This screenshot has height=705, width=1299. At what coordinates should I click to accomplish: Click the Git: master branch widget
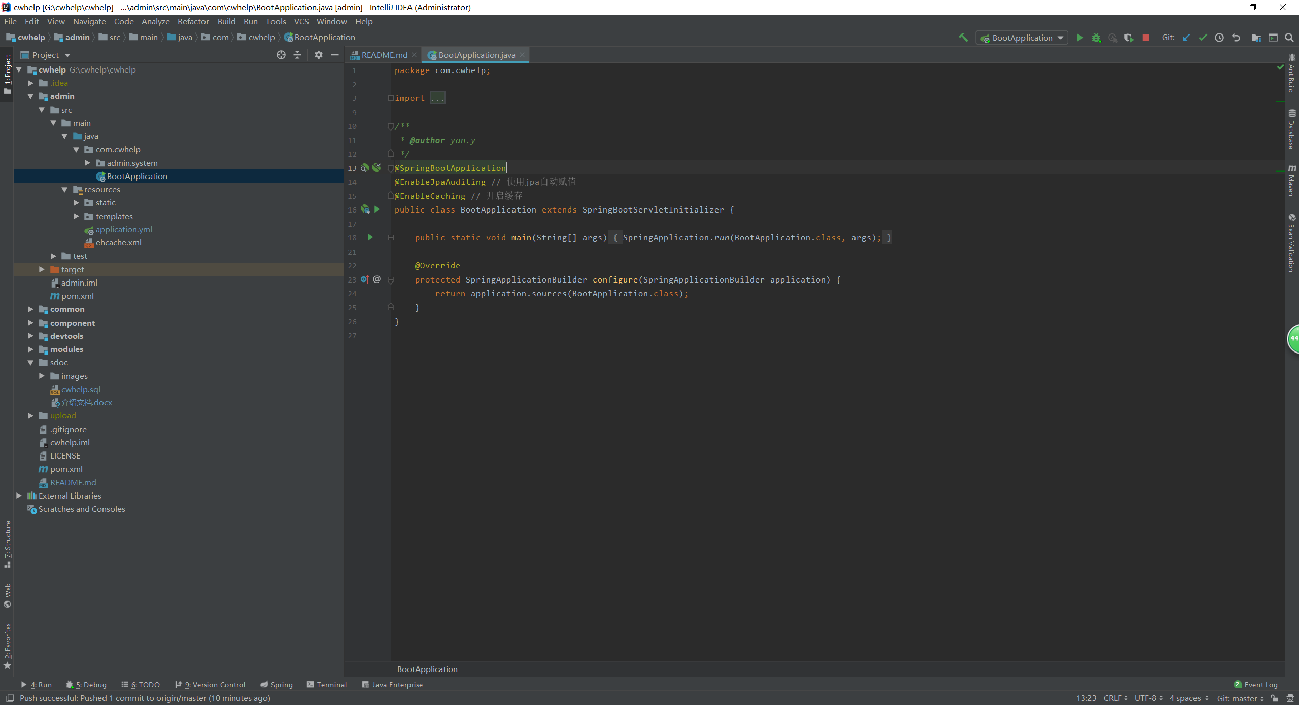tap(1240, 698)
